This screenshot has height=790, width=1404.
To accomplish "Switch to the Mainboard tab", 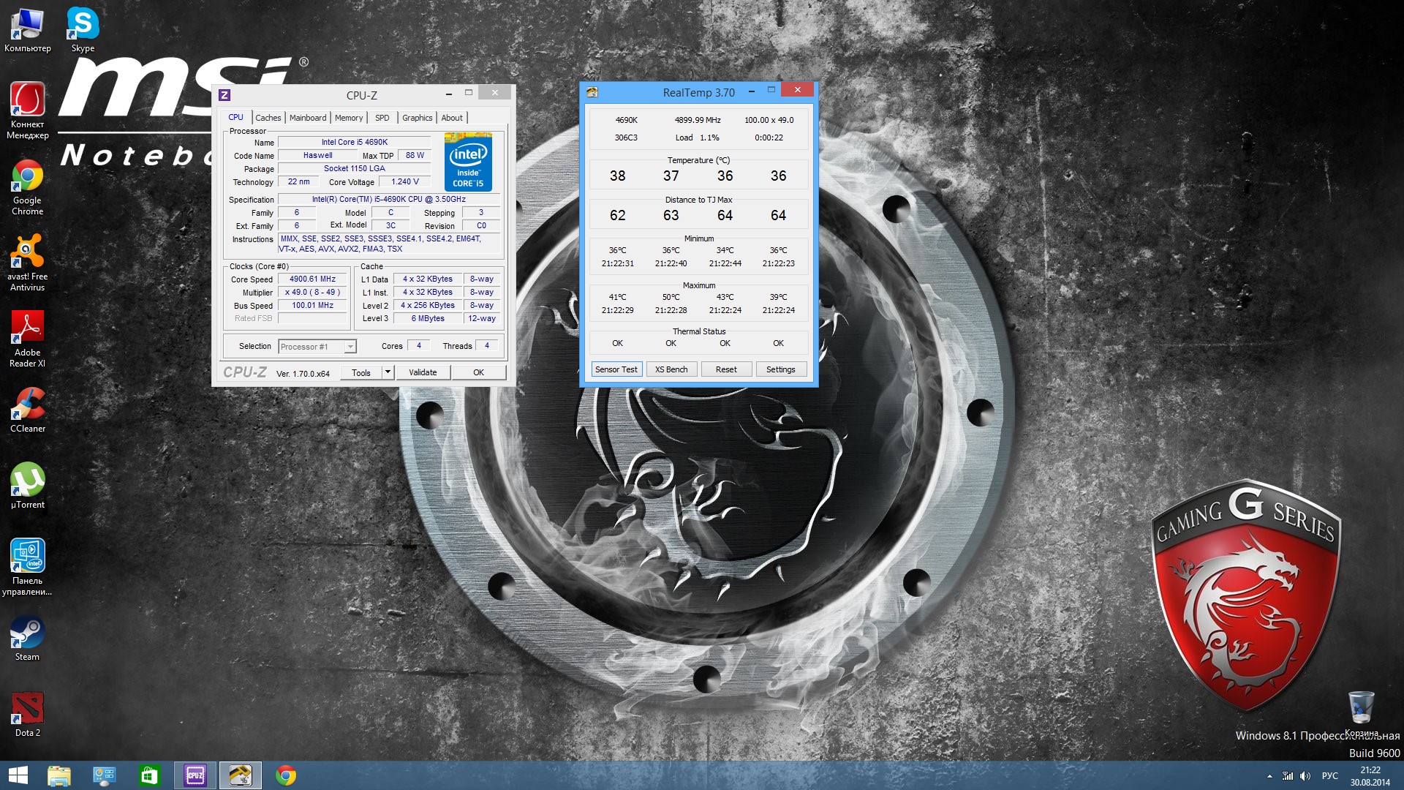I will point(308,118).
